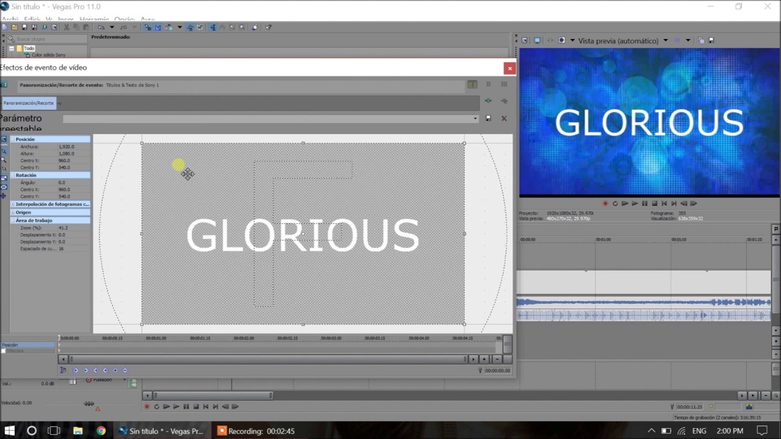Viewport: 781px width, 439px height.
Task: Click the preview panel Pause button
Action: click(644, 203)
